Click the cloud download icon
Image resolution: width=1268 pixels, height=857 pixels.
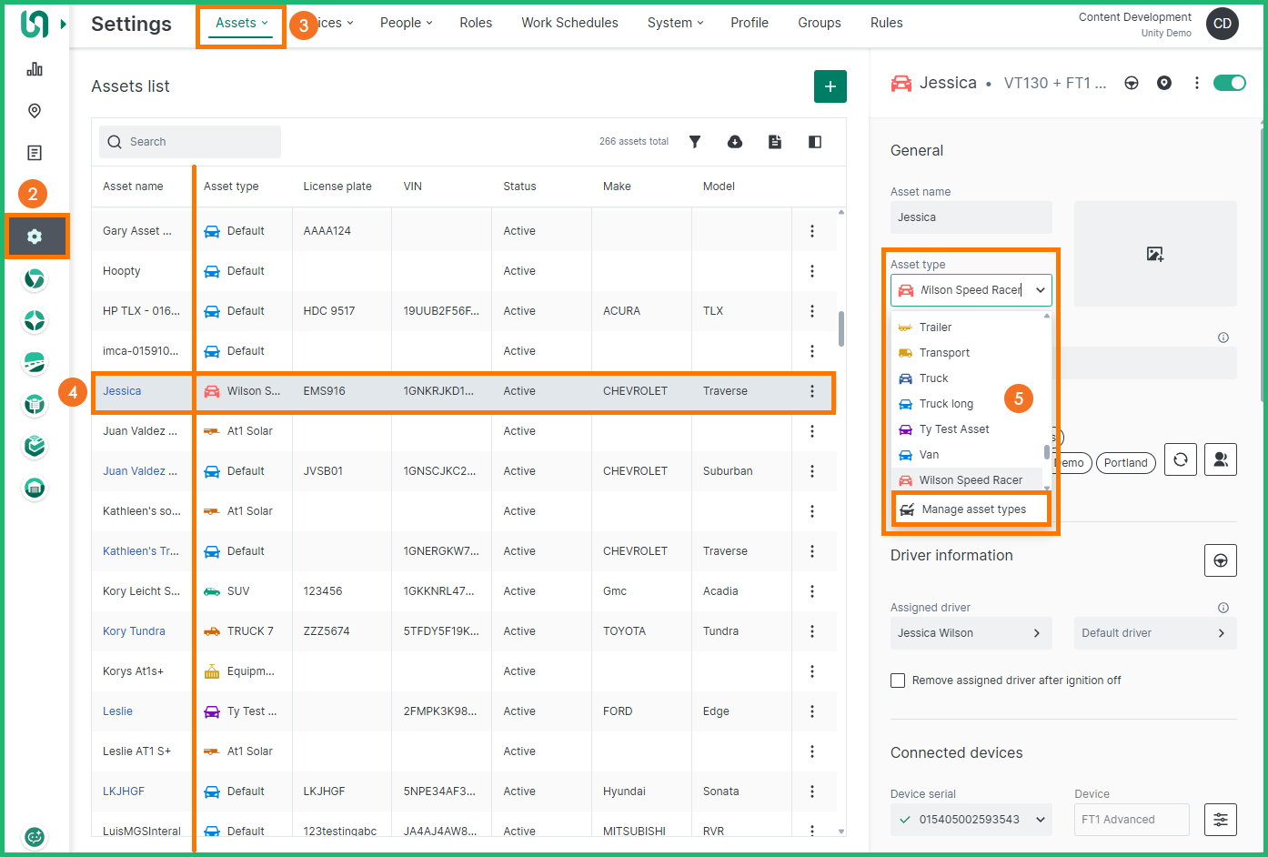pyautogui.click(x=735, y=142)
